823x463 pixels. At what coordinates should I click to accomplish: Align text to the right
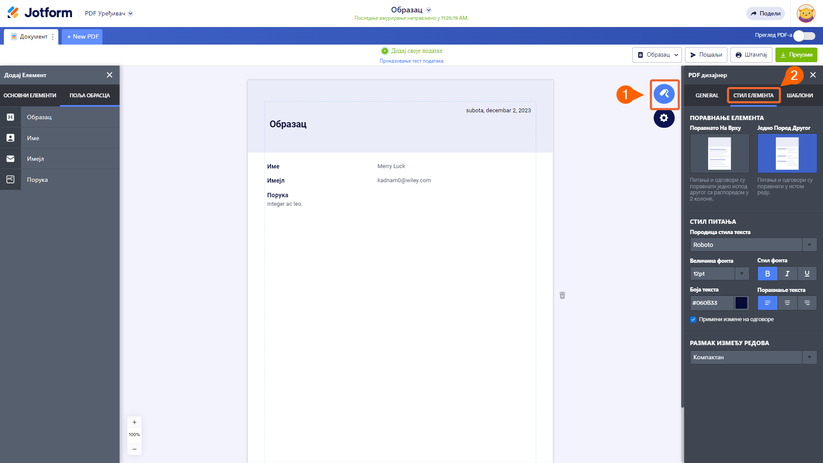pos(807,303)
